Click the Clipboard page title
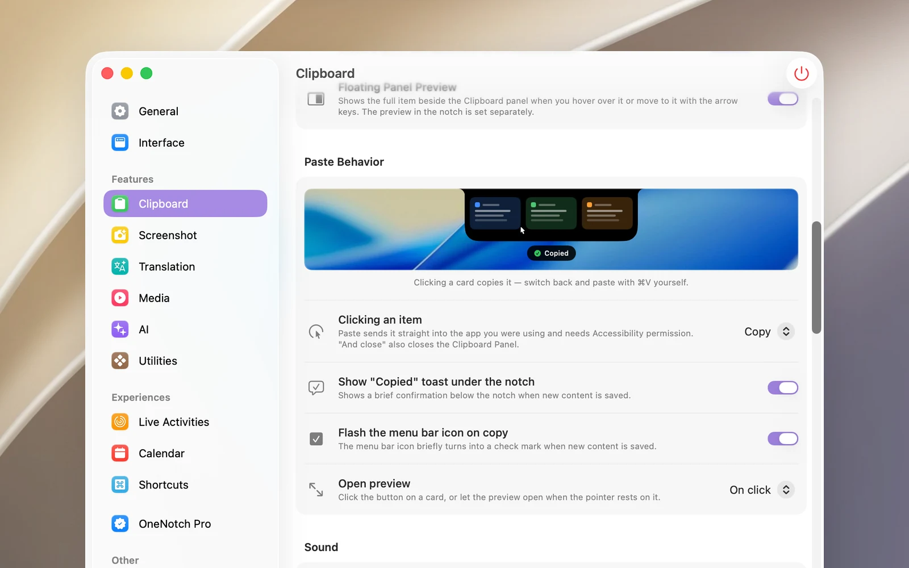 click(x=325, y=73)
